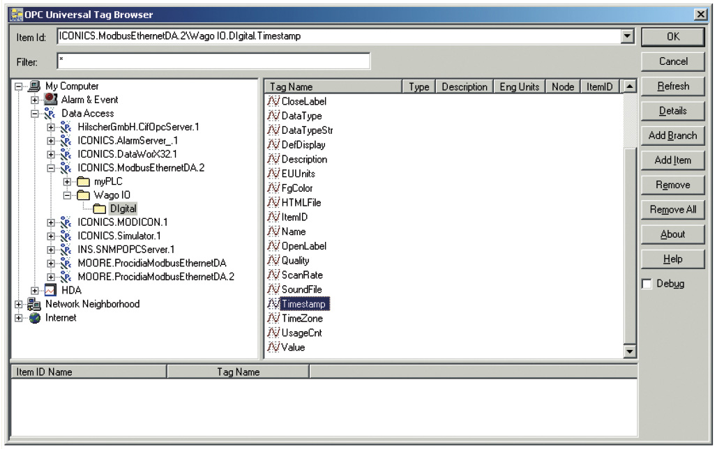Image resolution: width=717 pixels, height=449 pixels.
Task: Collapse the My Computer tree node
Action: [18, 86]
